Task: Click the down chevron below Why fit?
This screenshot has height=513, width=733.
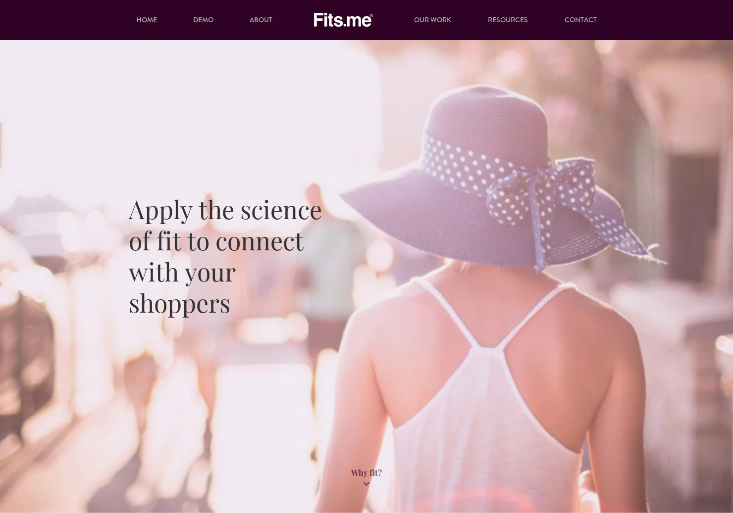Action: point(366,484)
